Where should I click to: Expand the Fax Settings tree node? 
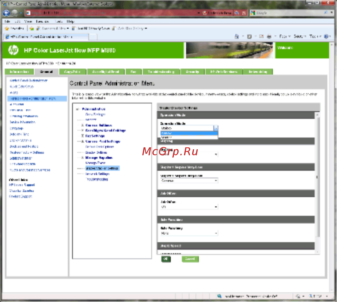coord(82,136)
